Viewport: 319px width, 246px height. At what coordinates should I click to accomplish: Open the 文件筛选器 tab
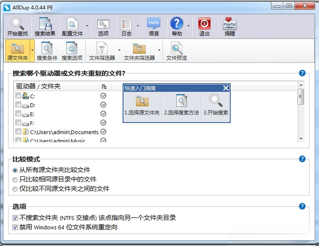pos(102,51)
